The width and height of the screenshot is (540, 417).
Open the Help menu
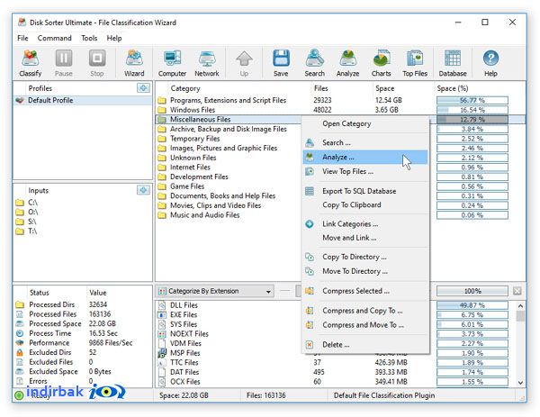point(114,38)
